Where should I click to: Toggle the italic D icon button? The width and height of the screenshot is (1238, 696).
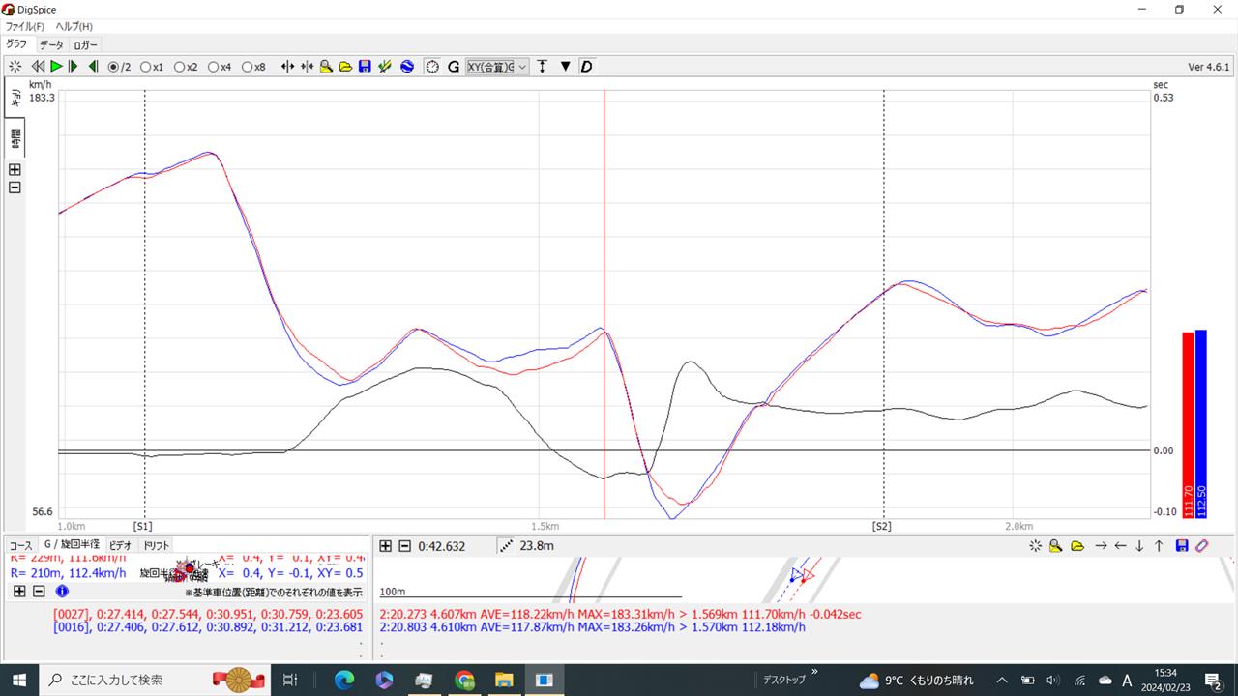(x=586, y=67)
